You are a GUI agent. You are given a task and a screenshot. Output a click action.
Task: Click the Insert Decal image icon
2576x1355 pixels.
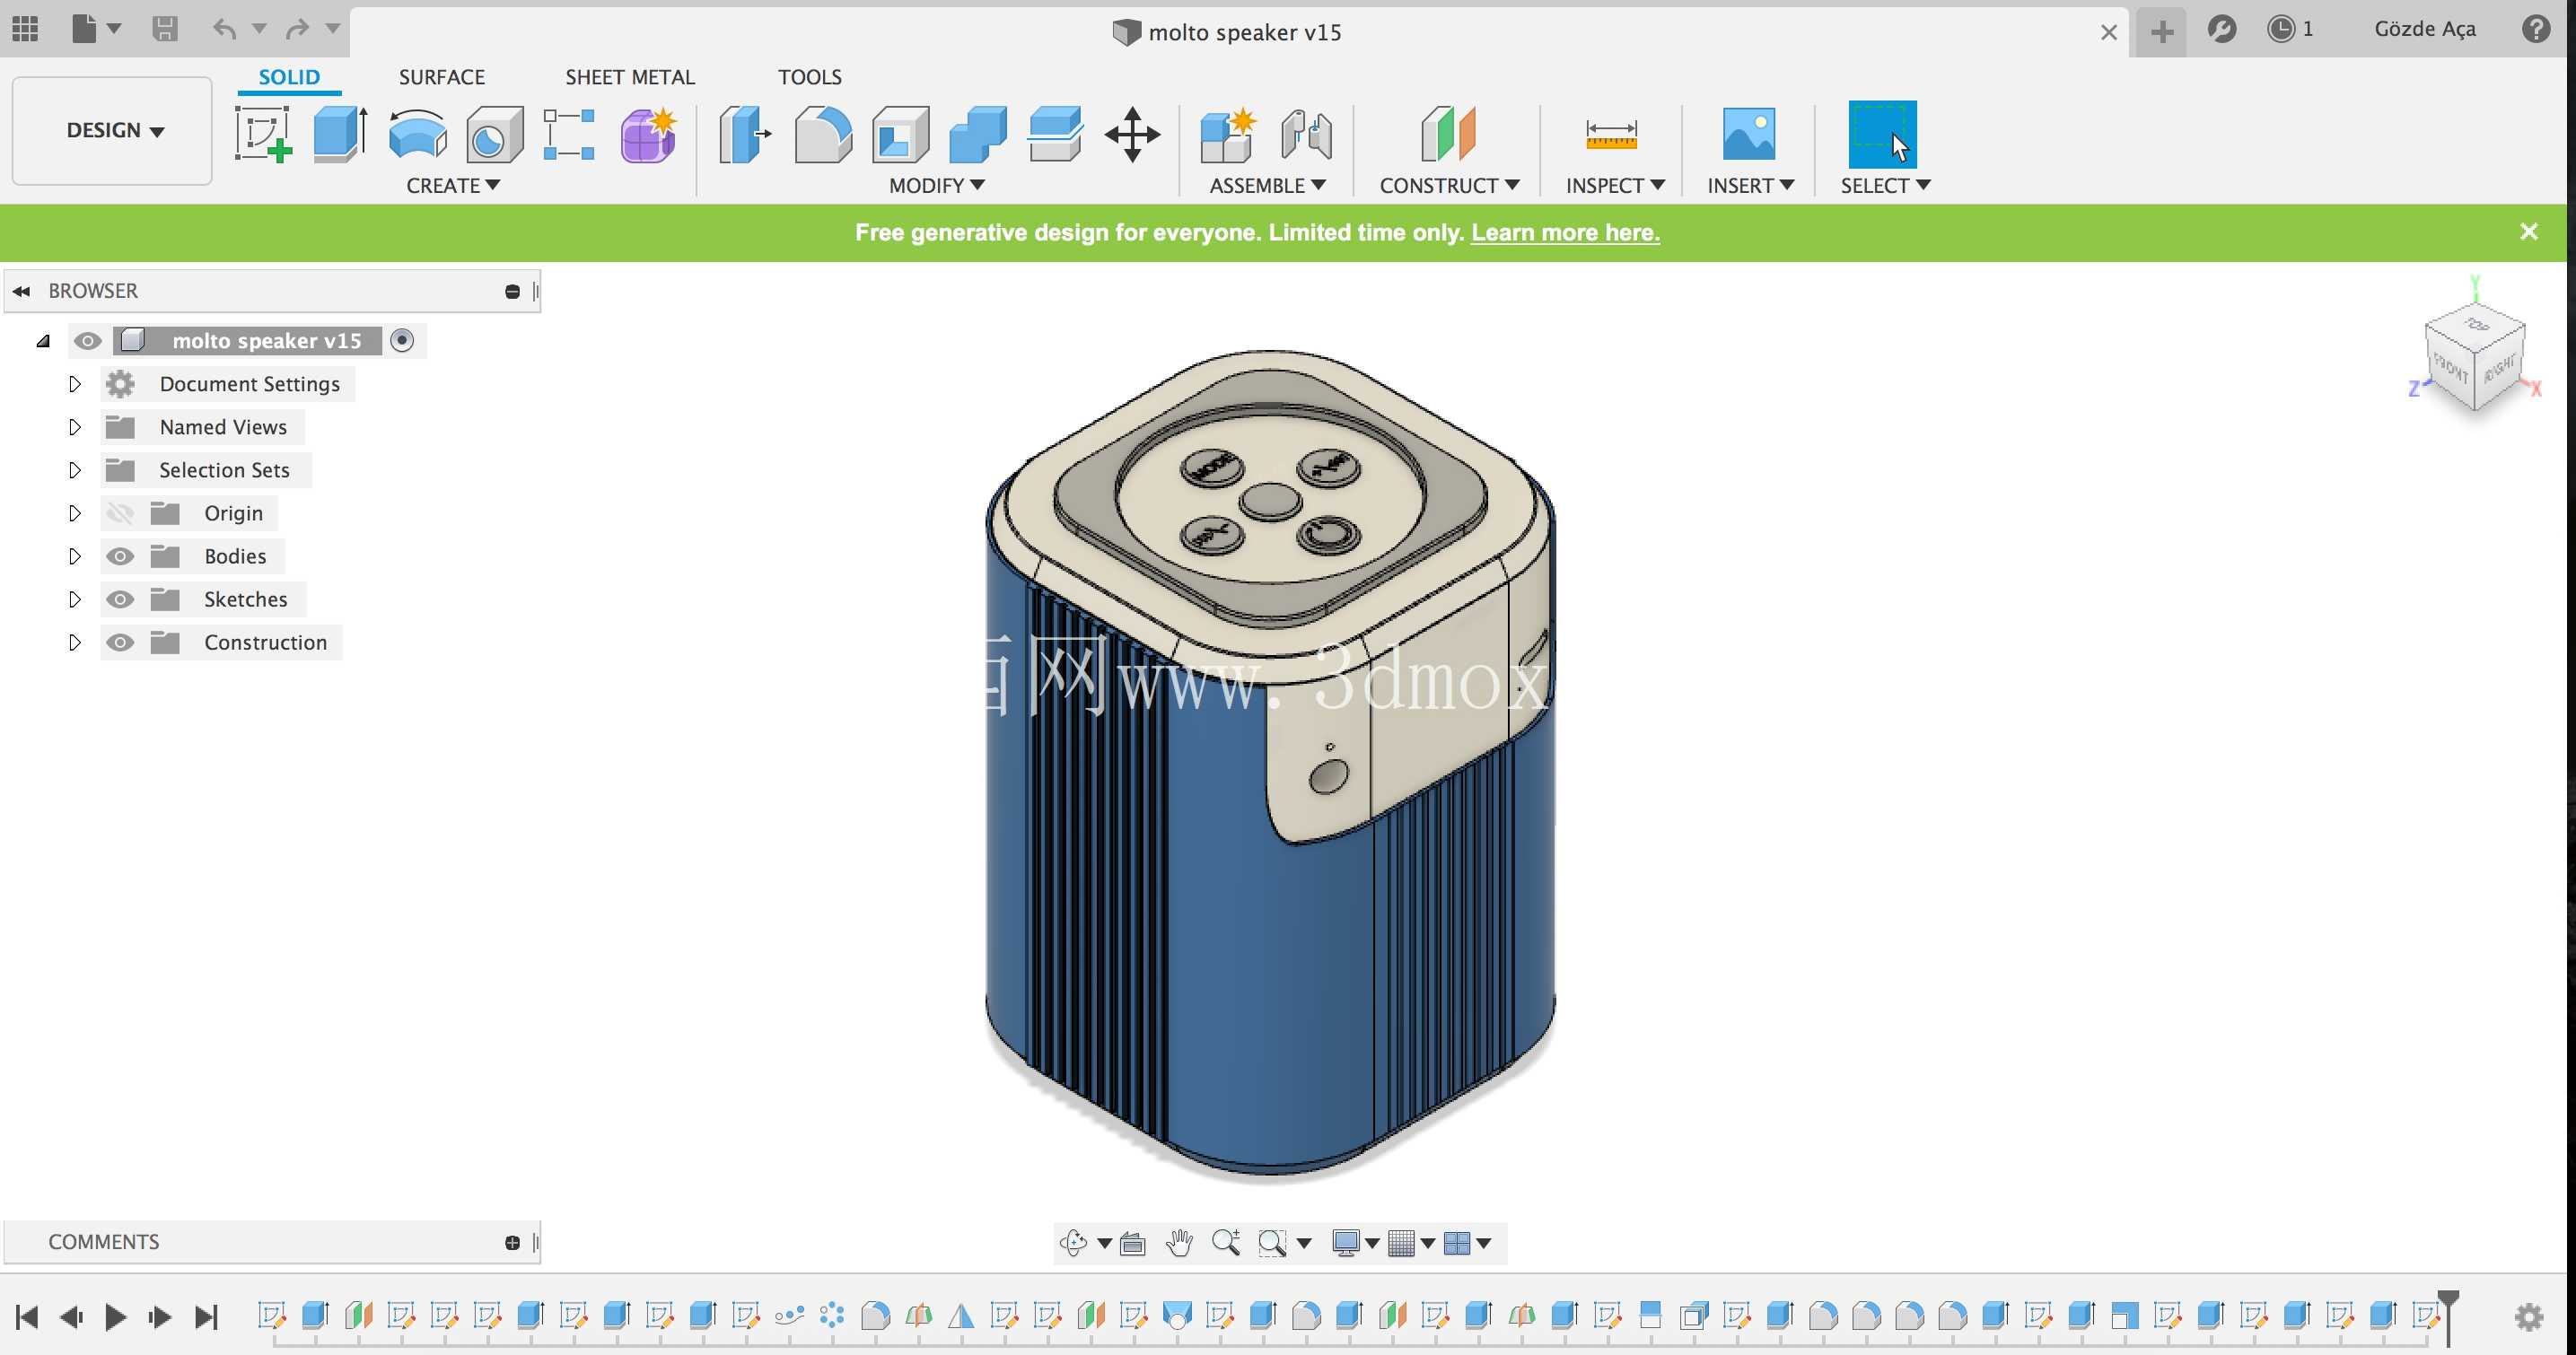(x=1749, y=134)
